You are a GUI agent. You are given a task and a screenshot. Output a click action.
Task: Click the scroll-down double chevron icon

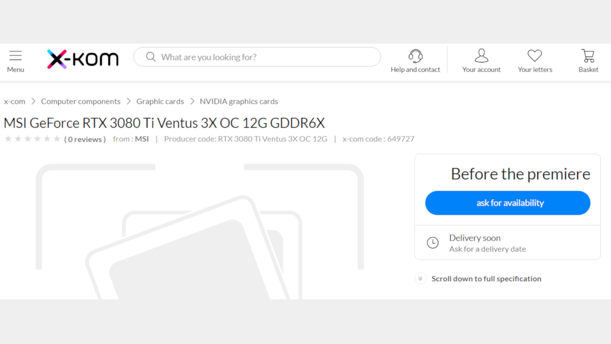[x=420, y=278]
